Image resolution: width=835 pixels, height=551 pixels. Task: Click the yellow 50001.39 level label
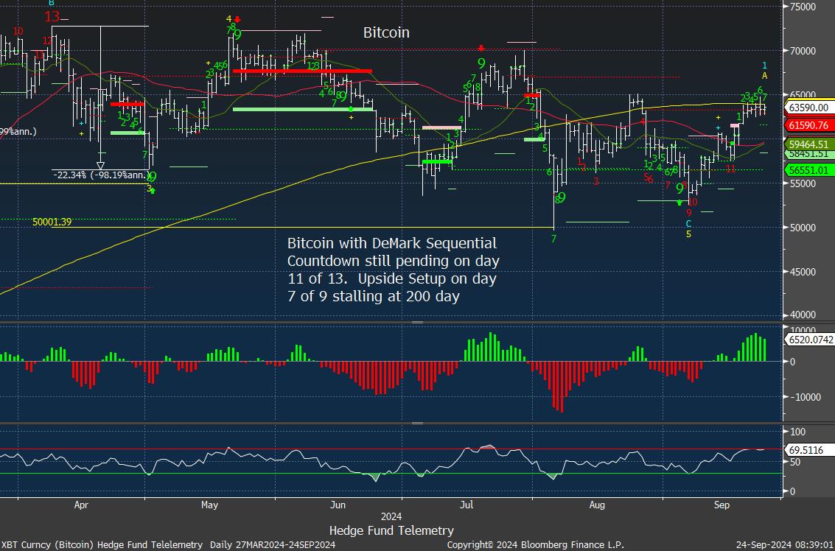(52, 222)
